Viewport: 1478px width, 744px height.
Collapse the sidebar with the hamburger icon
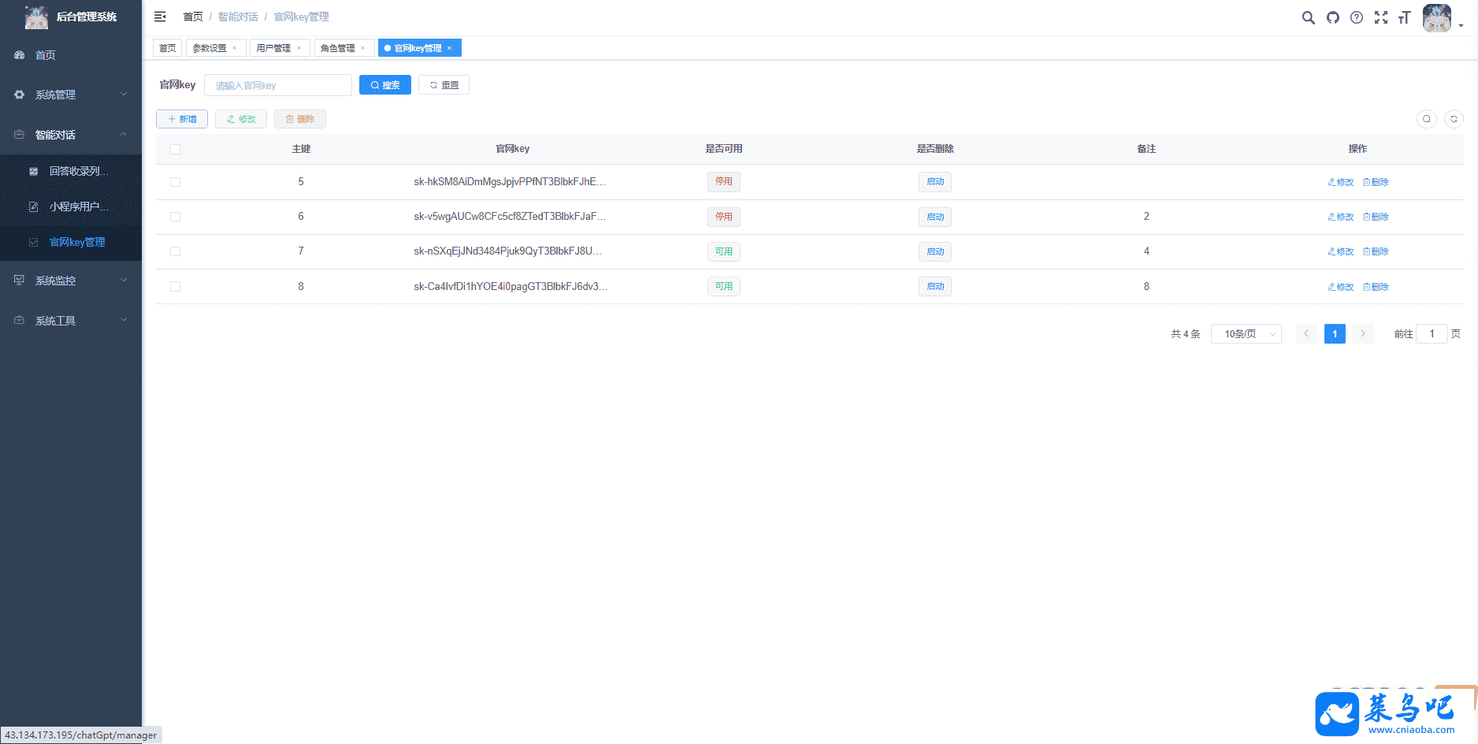(x=160, y=17)
